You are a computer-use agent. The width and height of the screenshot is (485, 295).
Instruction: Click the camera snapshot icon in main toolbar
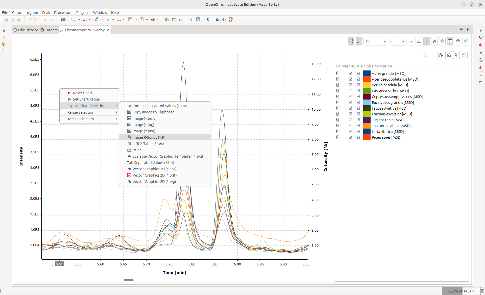pyautogui.click(x=63, y=19)
